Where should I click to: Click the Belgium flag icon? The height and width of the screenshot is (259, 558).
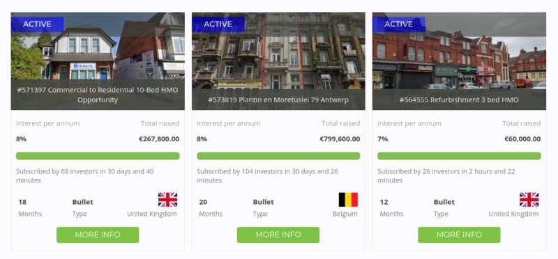(348, 200)
